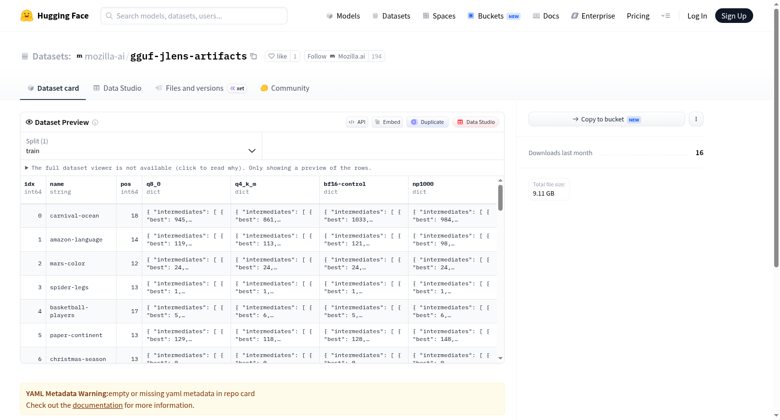Screen dimensions: 780x420
Task: Select the paper-continent name cell
Action: pos(81,335)
